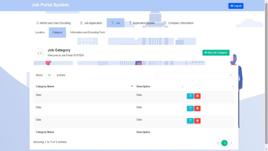
Task: Click the Job Category logo circle
Action: click(x=40, y=53)
